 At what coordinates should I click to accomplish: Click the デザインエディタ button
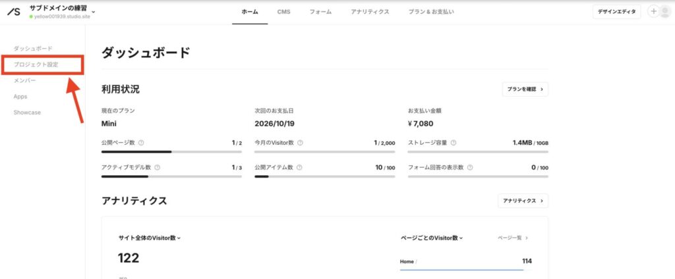[616, 12]
